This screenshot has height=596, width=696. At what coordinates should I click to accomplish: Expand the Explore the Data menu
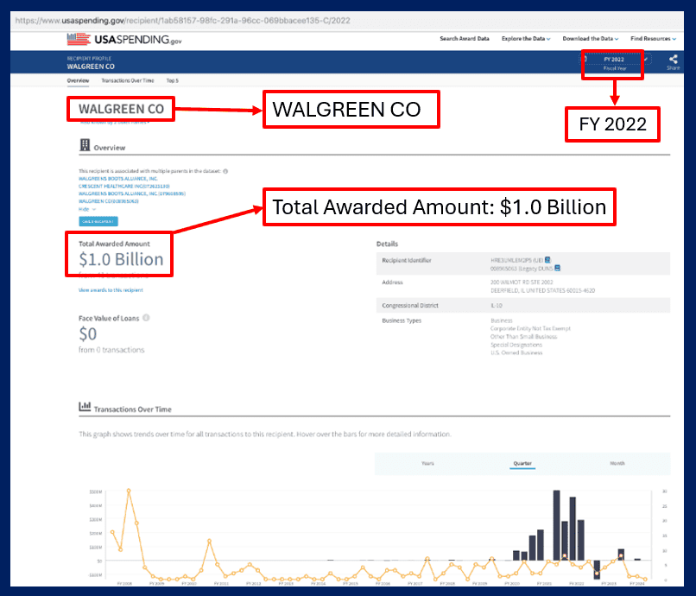pyautogui.click(x=526, y=39)
